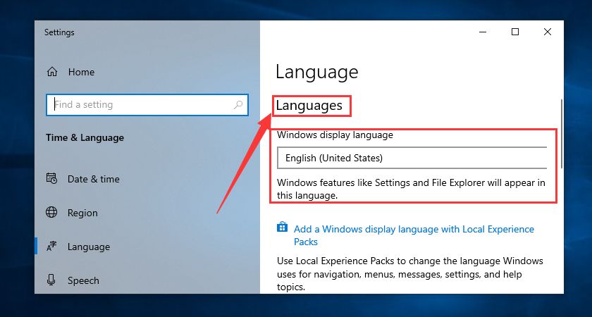Click the Date & time calendar icon
Screen dimensions: 592x317
(51, 178)
